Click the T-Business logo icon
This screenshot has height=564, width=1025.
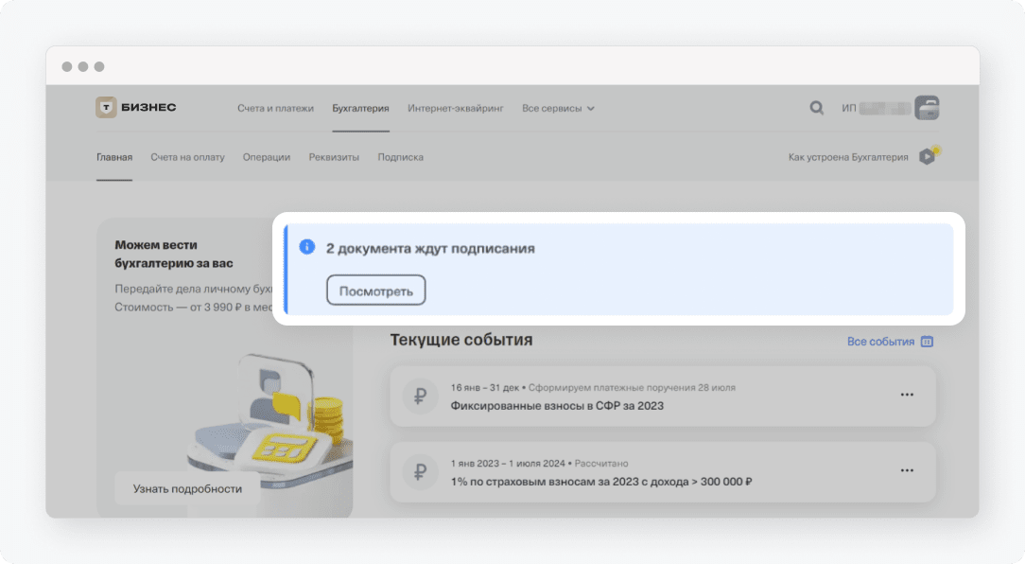pyautogui.click(x=106, y=108)
